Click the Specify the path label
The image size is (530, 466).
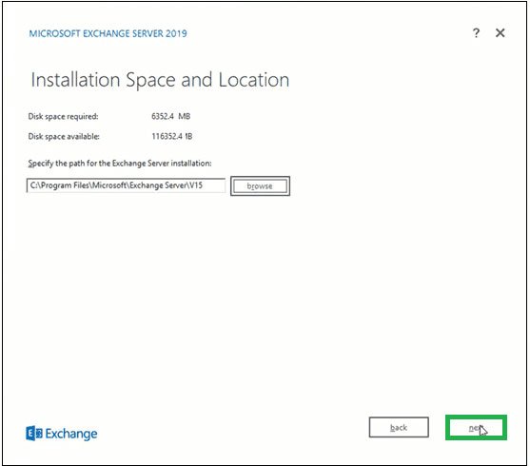pyautogui.click(x=120, y=164)
